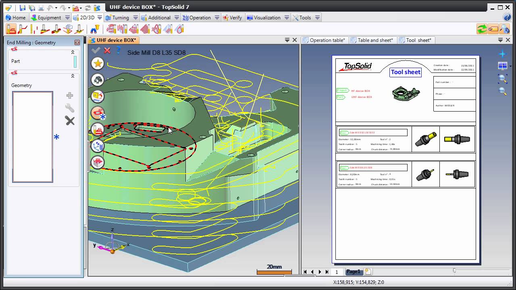Switch to the Table and sheet* document tab
This screenshot has height=290, width=516.
tap(372, 40)
